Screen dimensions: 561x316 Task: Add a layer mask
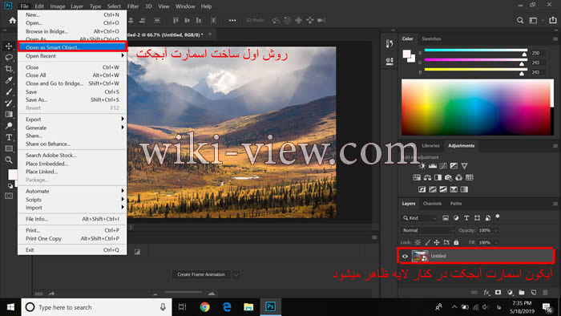pos(498,293)
